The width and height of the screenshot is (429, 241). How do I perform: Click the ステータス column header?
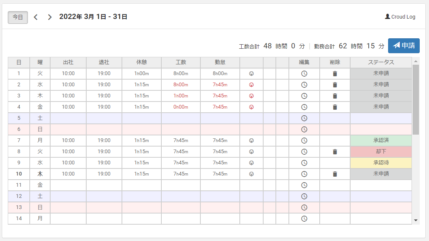pos(381,62)
